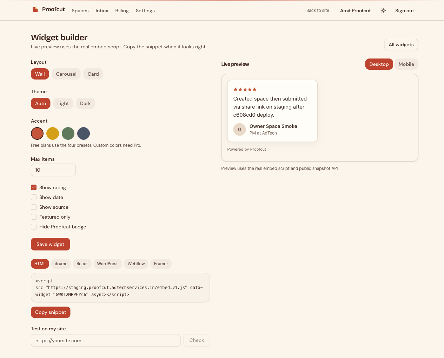Screen dimensions: 444x358
Task: Switch preview to Mobile
Action: click(406, 64)
